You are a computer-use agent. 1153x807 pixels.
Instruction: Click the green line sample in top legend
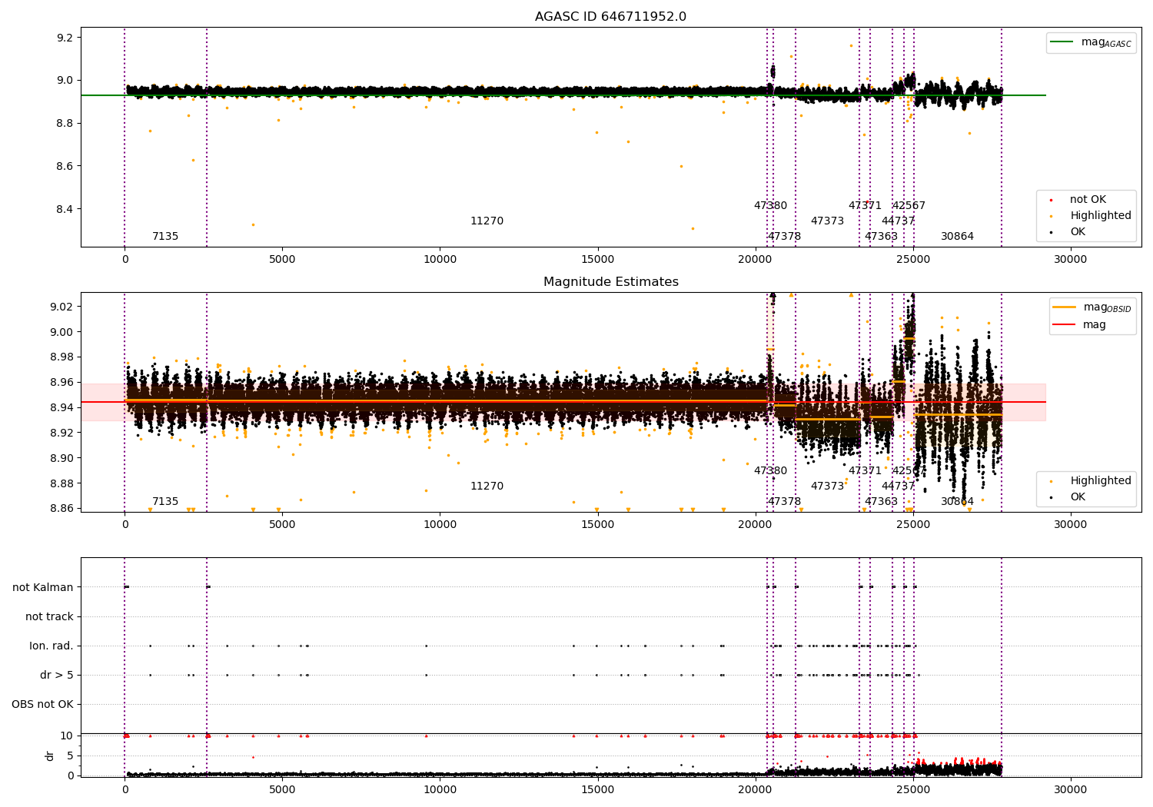(x=1062, y=42)
